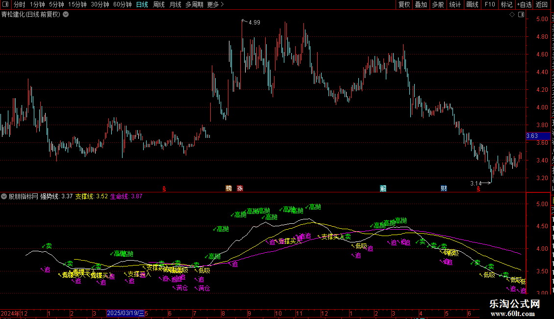Screen dimensions: 554x319
Task: Select the 日线 daily chart tab
Action: click(x=142, y=4)
